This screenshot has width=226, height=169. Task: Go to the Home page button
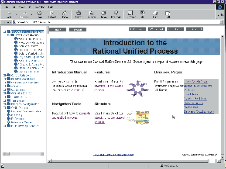(x=65, y=14)
